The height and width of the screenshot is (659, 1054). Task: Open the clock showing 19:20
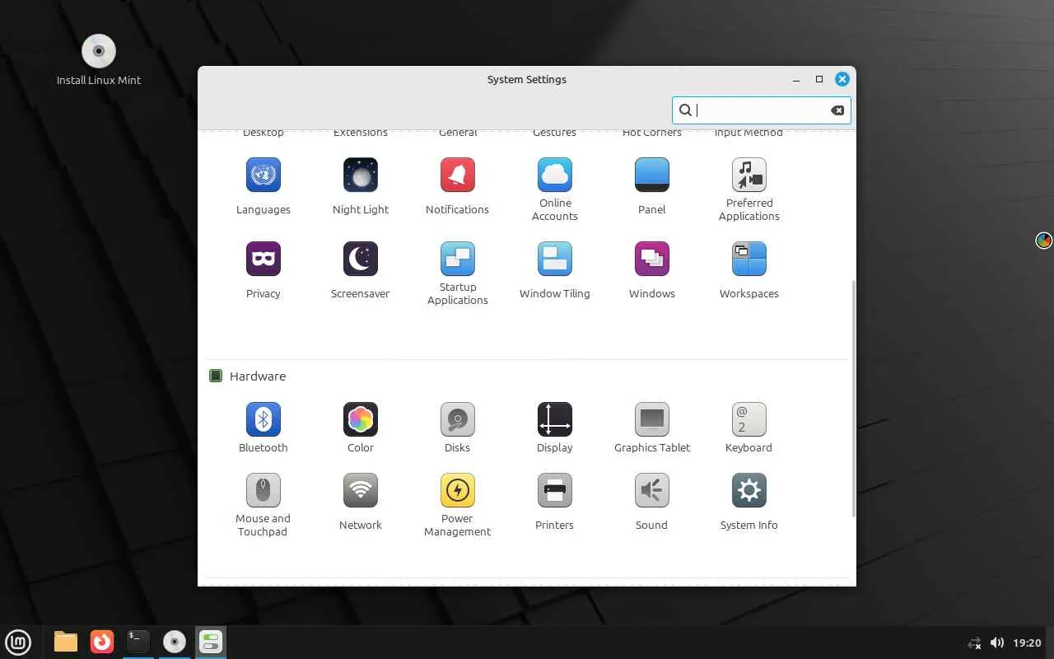1027,643
